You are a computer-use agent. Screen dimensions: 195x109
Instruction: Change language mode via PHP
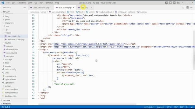[182, 107]
